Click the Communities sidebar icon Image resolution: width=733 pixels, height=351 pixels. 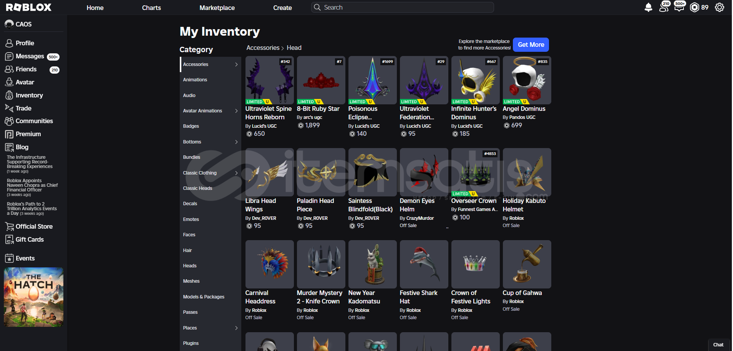point(9,121)
